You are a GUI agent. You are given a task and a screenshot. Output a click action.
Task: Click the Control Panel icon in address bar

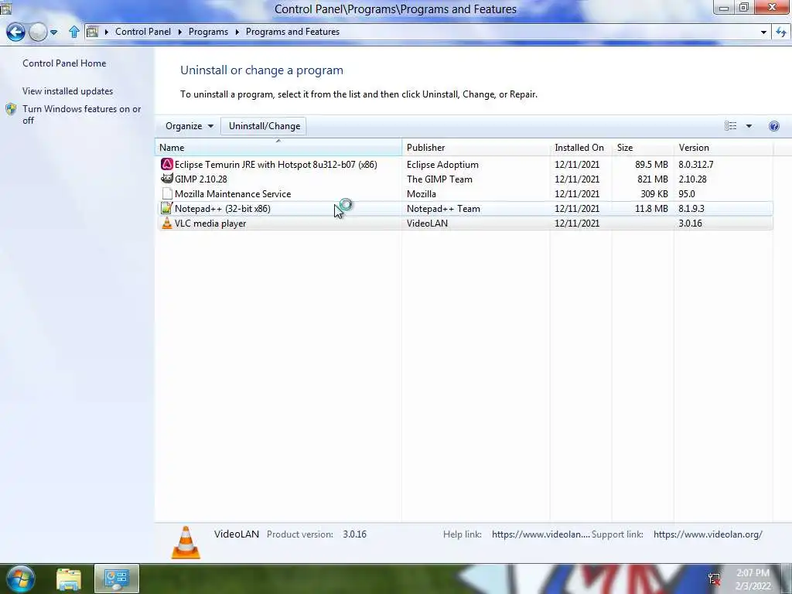tap(93, 32)
